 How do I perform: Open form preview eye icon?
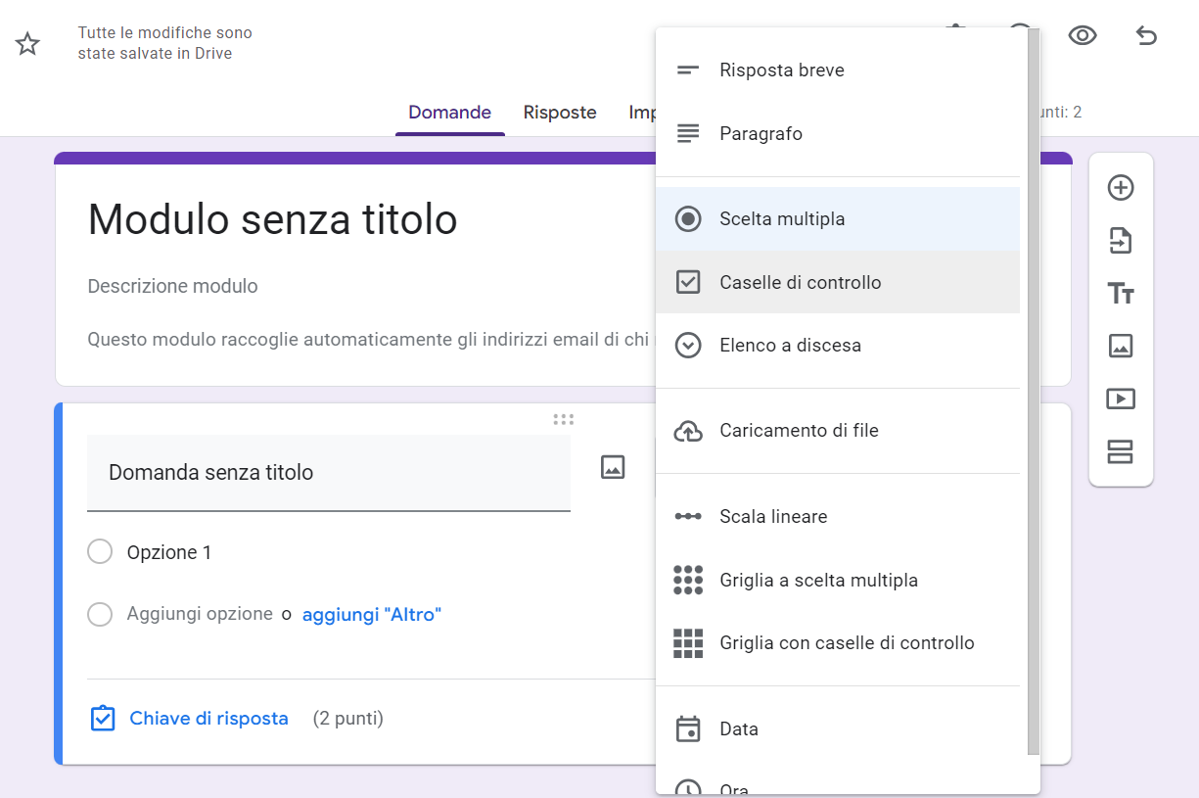point(1082,36)
